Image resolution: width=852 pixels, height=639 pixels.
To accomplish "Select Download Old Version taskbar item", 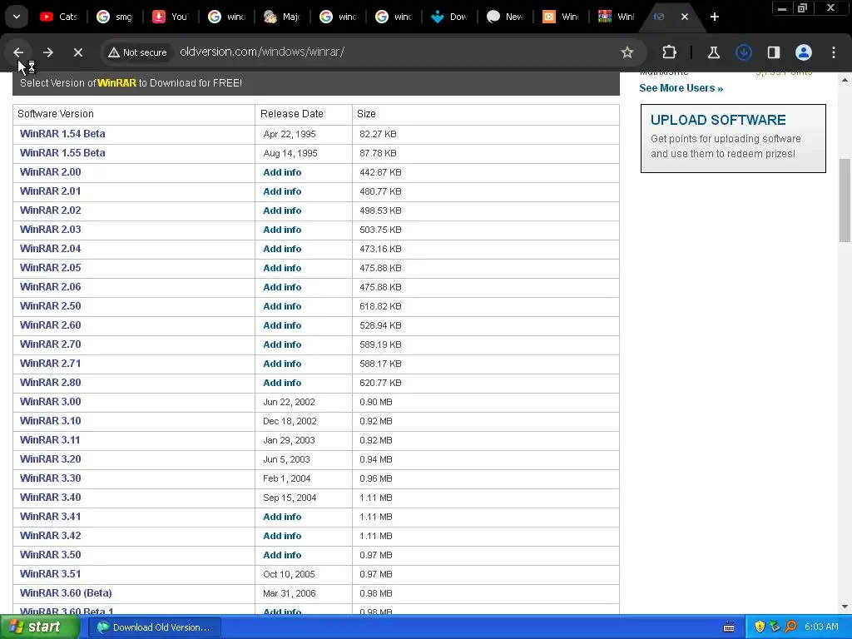I will point(155,627).
